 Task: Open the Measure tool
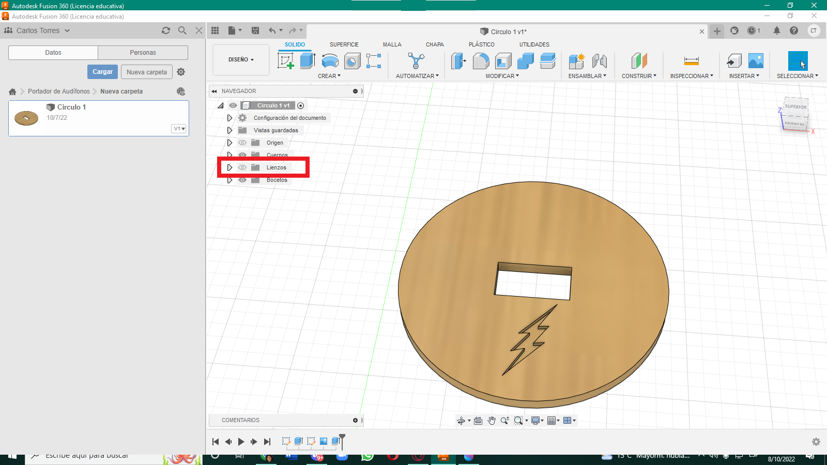pos(691,61)
